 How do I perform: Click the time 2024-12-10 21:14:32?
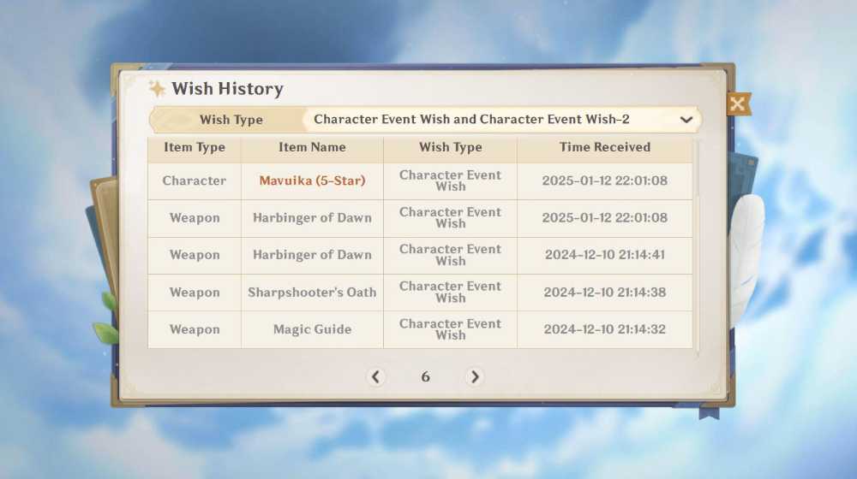[x=604, y=329]
